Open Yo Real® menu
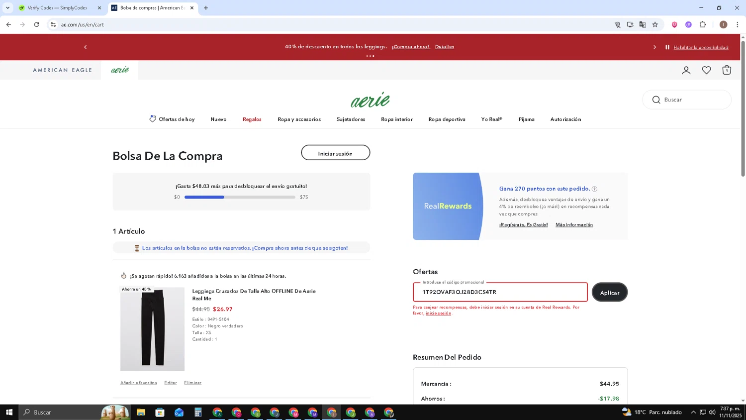 point(491,119)
